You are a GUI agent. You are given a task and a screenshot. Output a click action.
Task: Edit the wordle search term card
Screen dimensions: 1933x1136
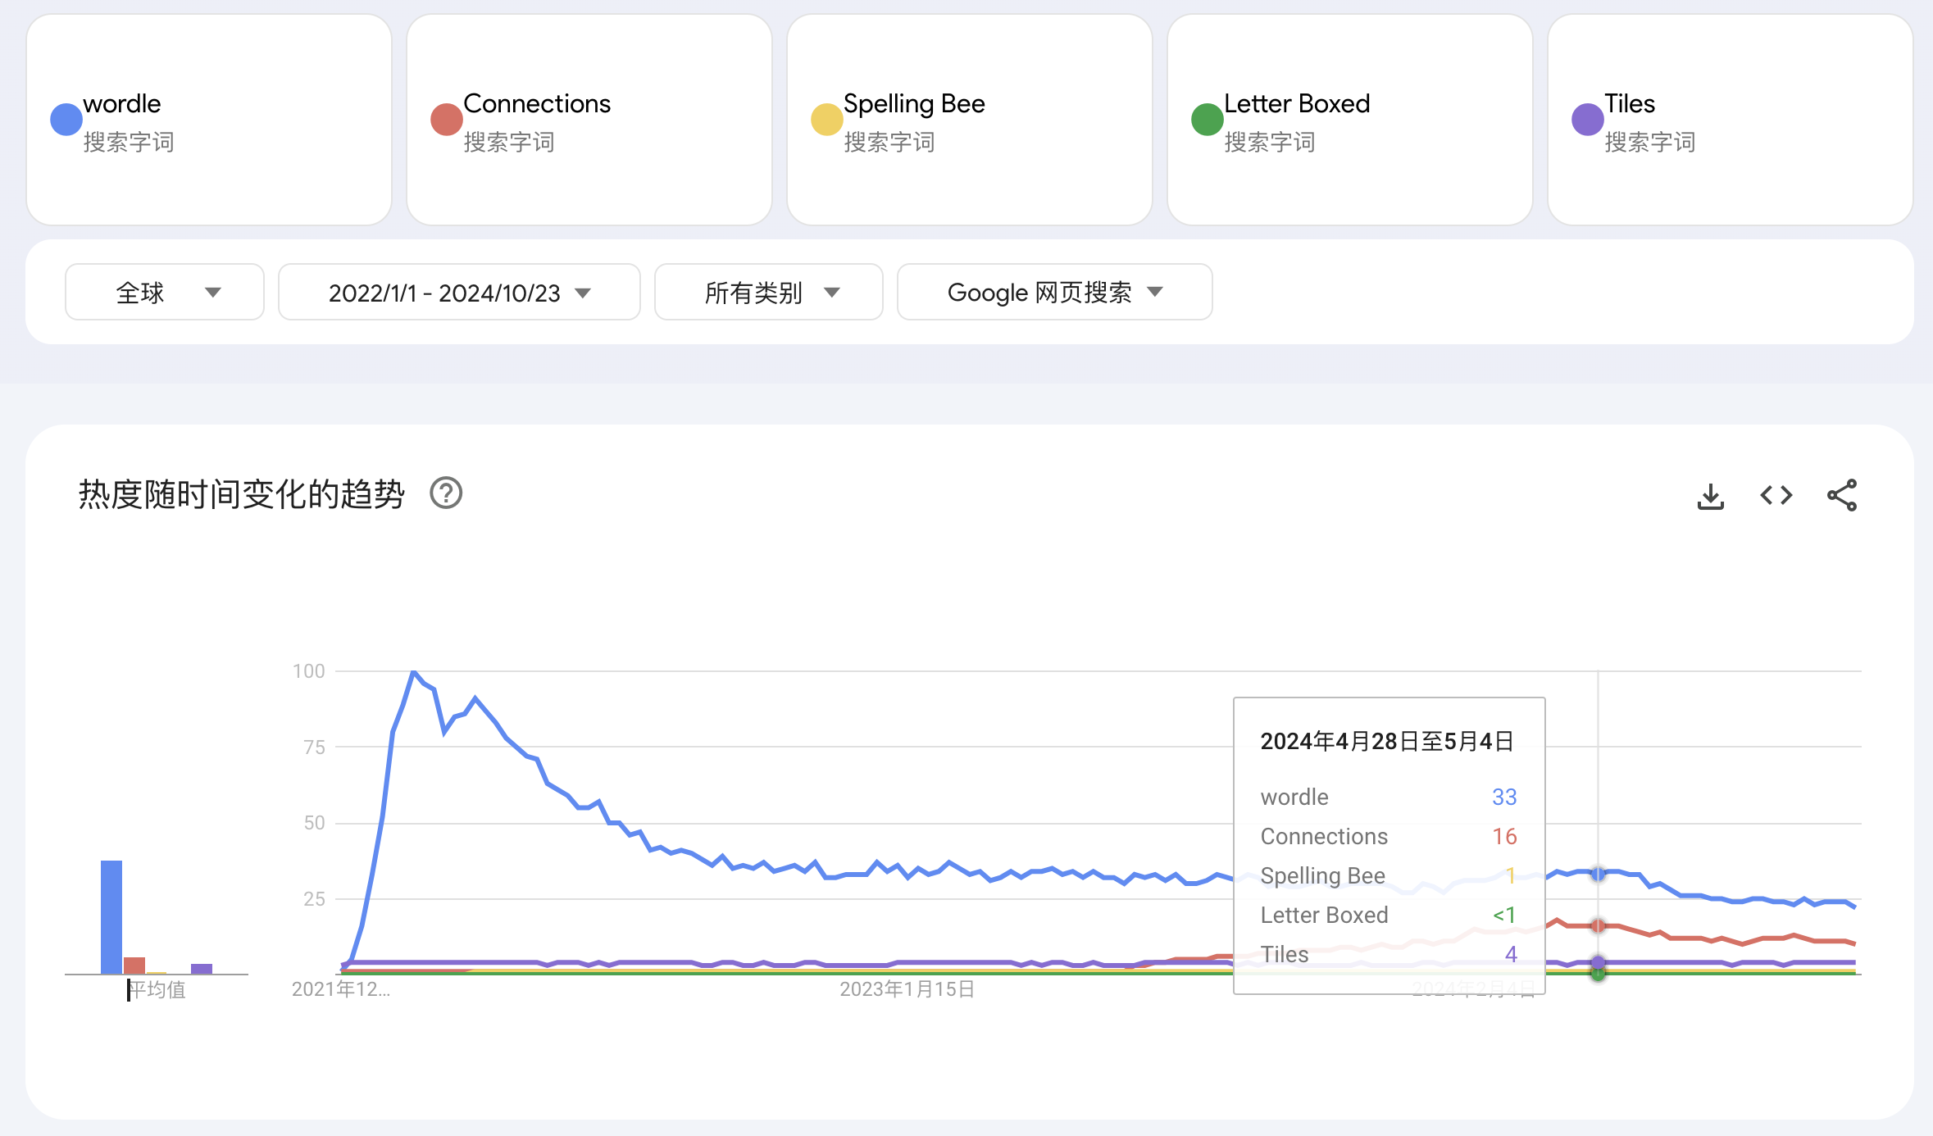[209, 120]
